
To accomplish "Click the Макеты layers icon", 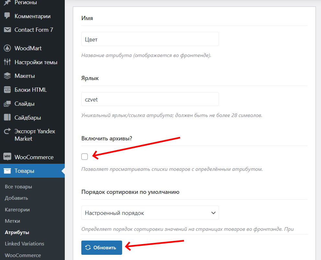I will [7, 76].
